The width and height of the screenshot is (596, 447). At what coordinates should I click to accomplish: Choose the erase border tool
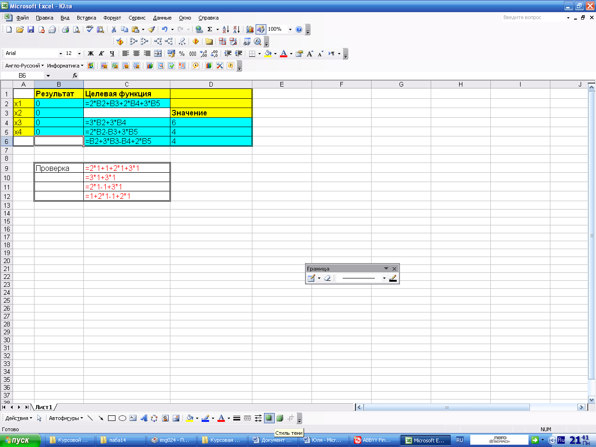[x=327, y=278]
